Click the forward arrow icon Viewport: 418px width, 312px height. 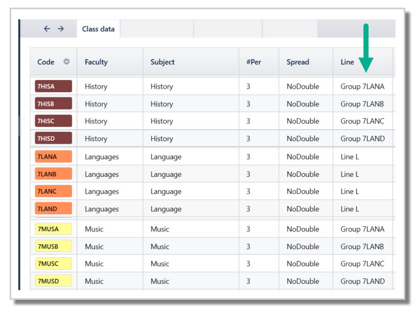click(x=61, y=29)
